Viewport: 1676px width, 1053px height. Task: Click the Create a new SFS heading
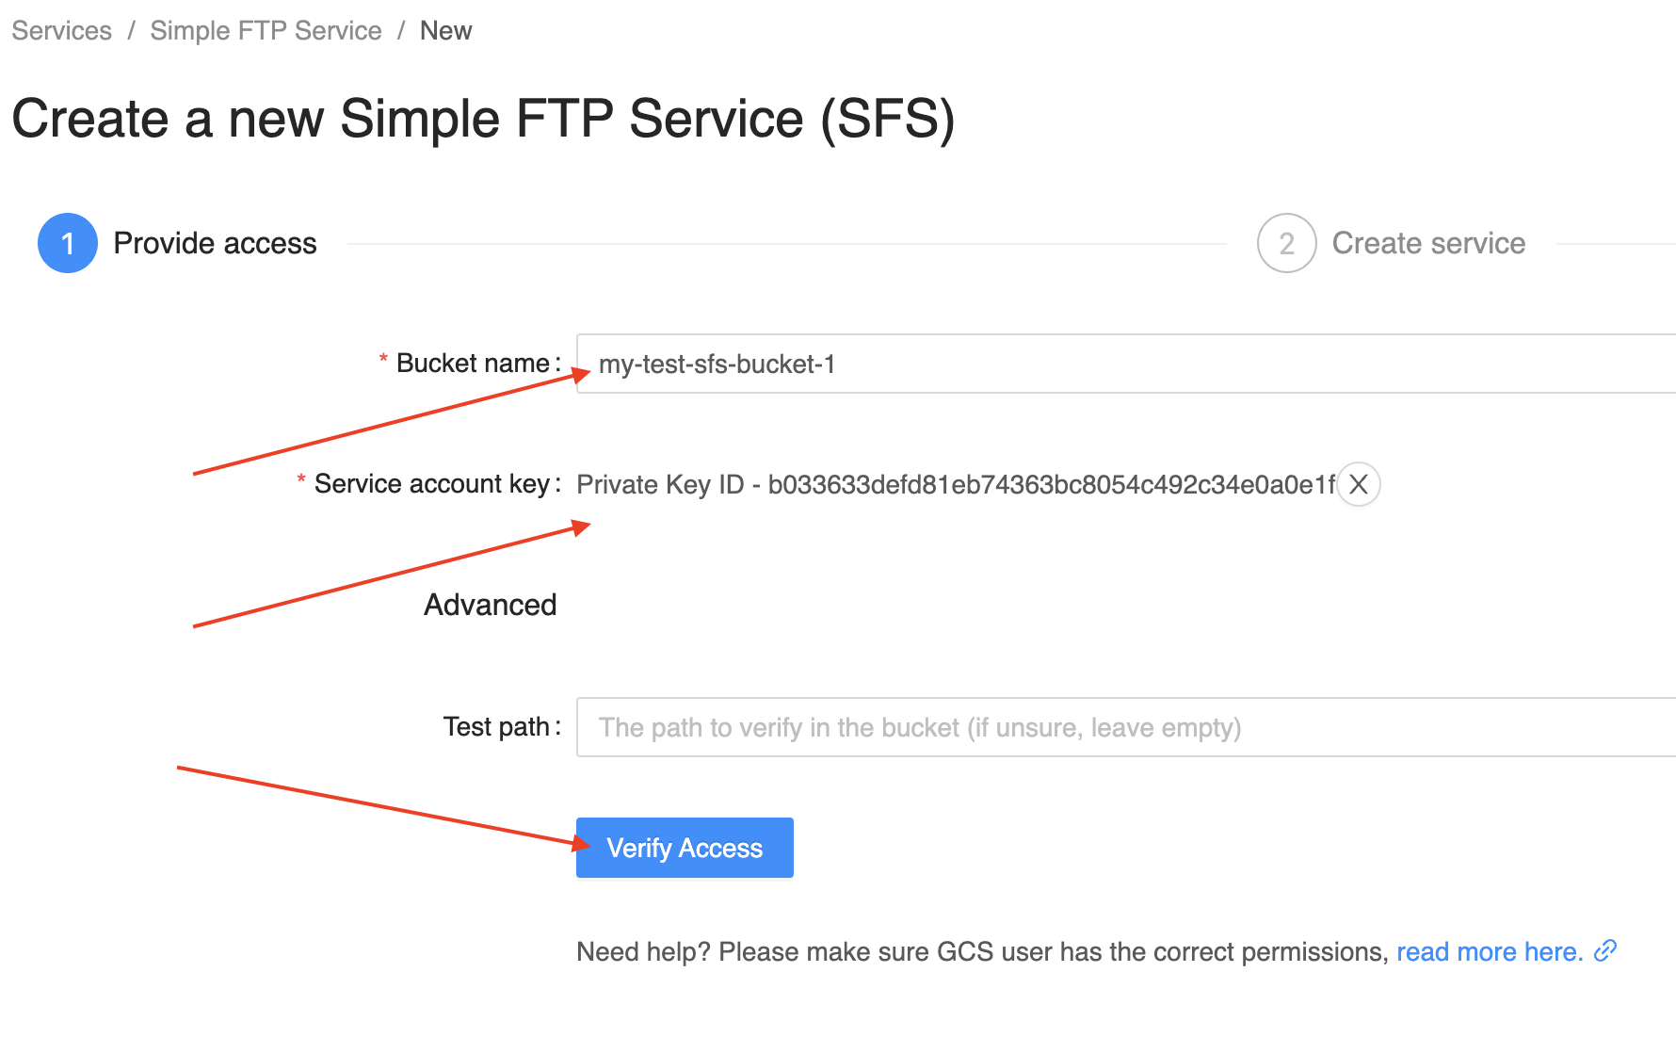483,119
